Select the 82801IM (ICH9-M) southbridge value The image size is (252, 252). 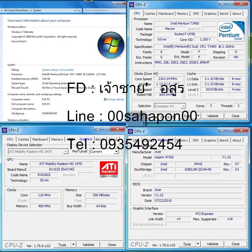(198, 169)
